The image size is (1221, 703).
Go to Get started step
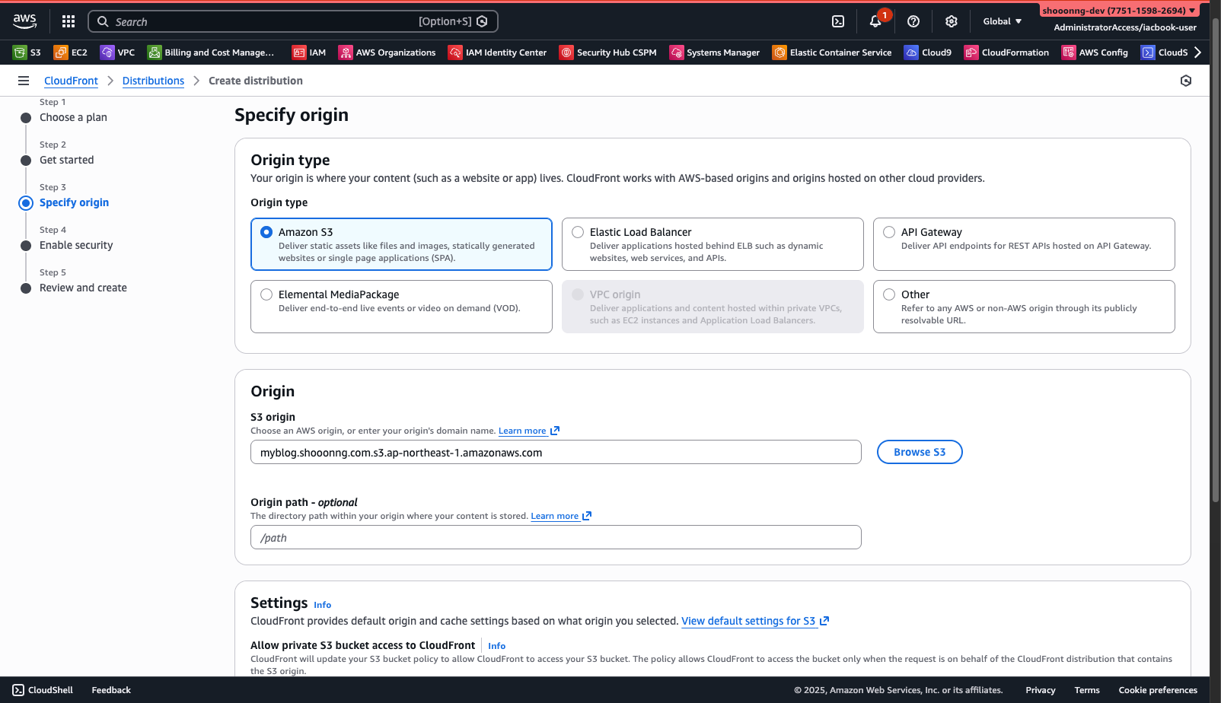[x=67, y=160]
